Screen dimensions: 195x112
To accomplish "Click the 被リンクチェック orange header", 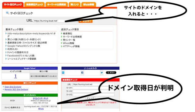I will click(x=30, y=83).
